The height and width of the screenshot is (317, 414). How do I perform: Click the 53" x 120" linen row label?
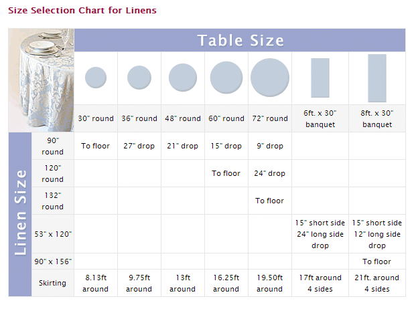tap(52, 234)
